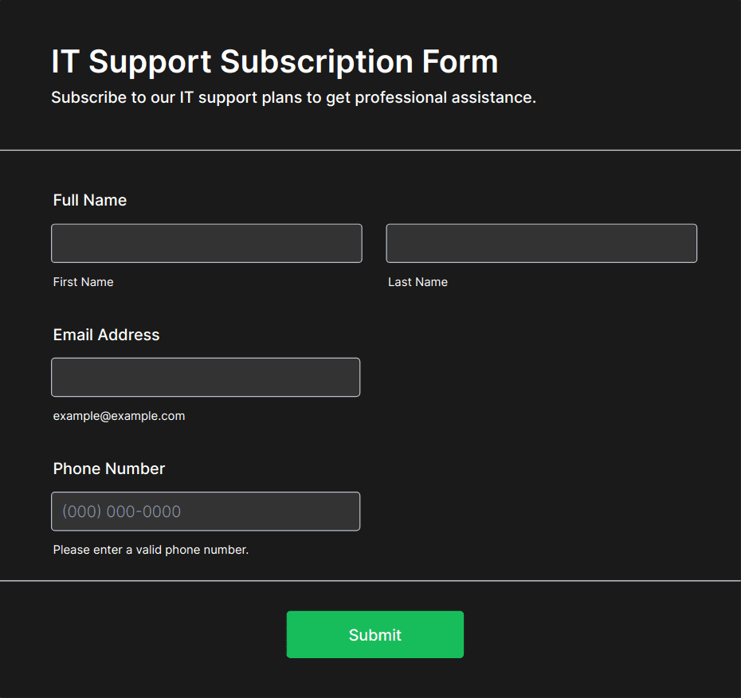Click the "Full Name" field label
The width and height of the screenshot is (741, 698).
click(89, 200)
